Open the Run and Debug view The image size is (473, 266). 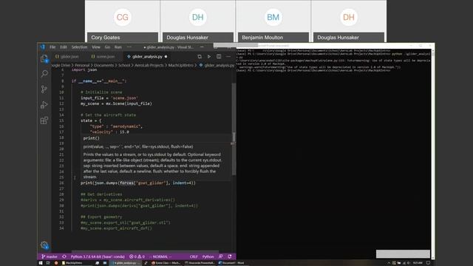44,105
